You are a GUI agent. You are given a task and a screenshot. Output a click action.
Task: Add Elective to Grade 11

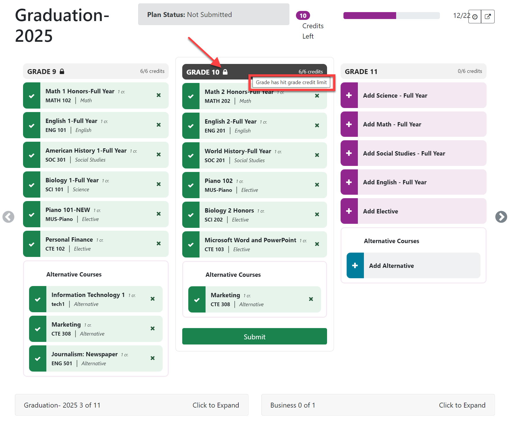(413, 211)
